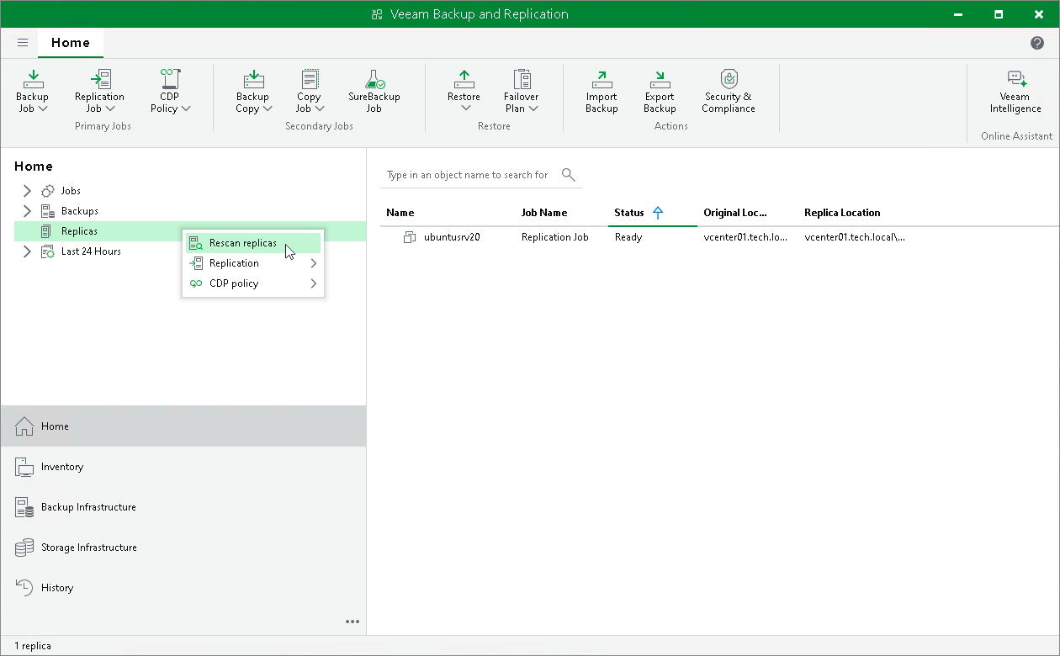Open the Restore dropdown arrow
The image size is (1060, 656).
464,108
